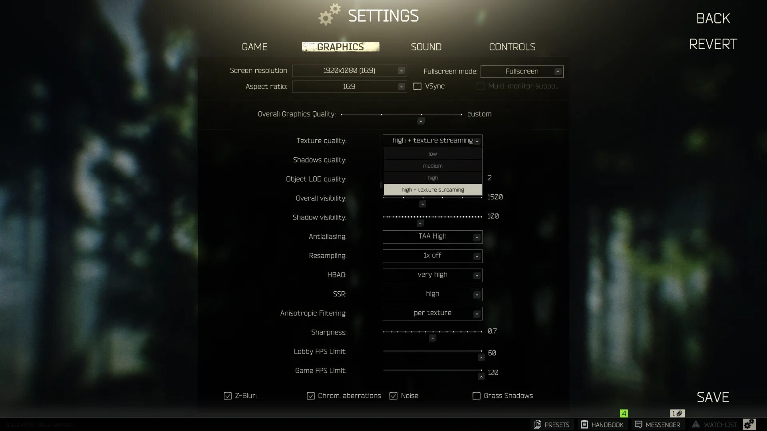Image resolution: width=767 pixels, height=431 pixels.
Task: Disable the Noise checkbox
Action: pyautogui.click(x=393, y=396)
